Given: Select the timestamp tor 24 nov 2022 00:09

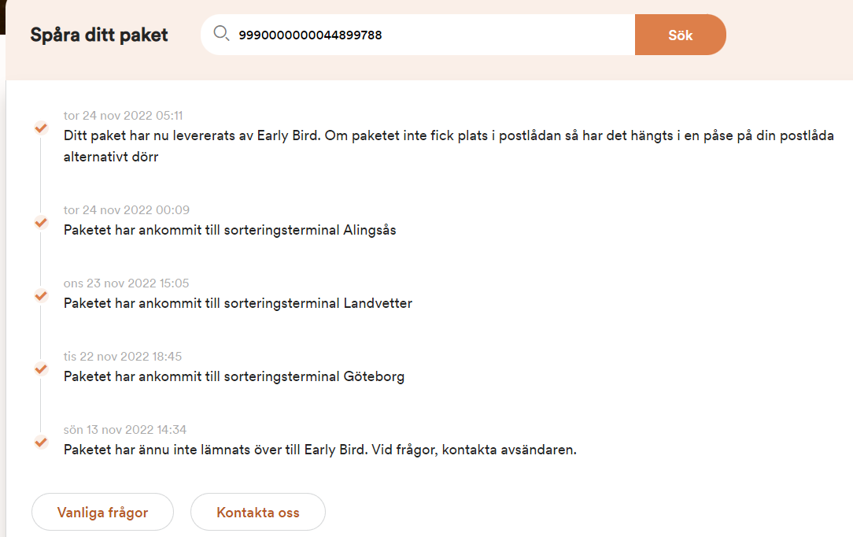Looking at the screenshot, I should pos(127,210).
